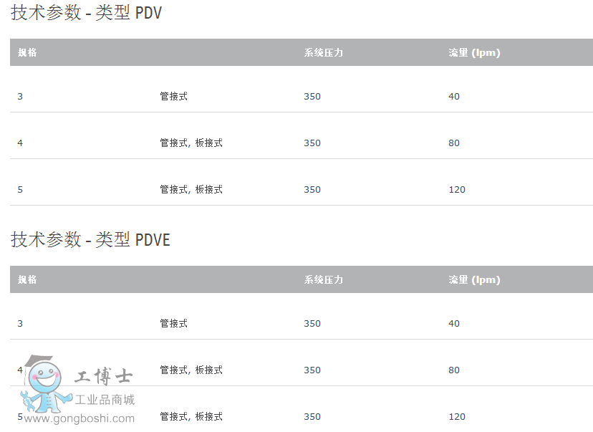Screen dimensions: 593x432
Task: Select the 技术参数 - 类型 PDV heading
Action: (86, 13)
